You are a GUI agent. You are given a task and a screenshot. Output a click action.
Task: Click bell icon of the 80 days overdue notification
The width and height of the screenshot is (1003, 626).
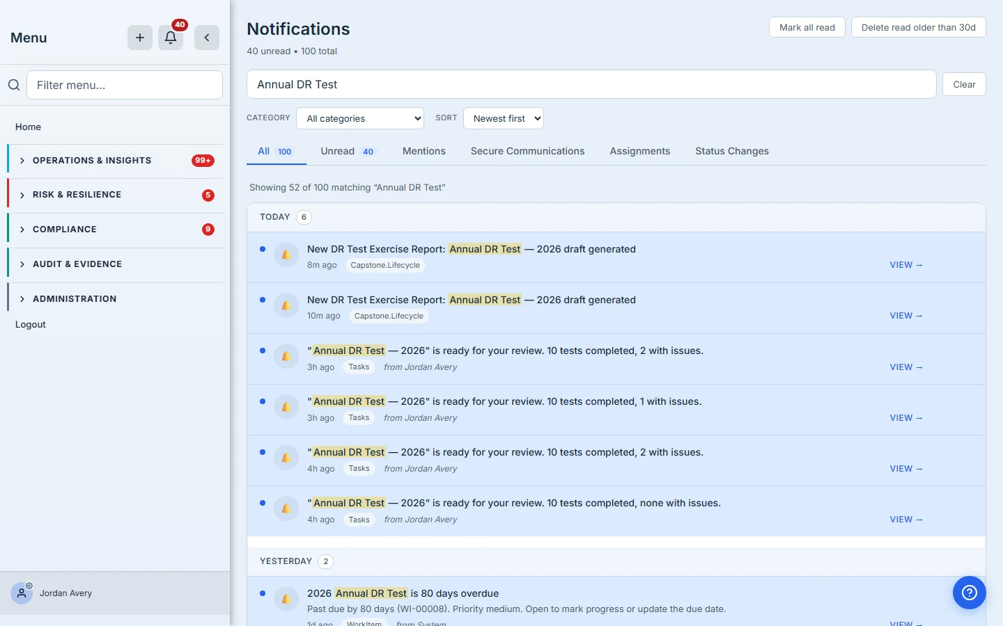(x=286, y=599)
